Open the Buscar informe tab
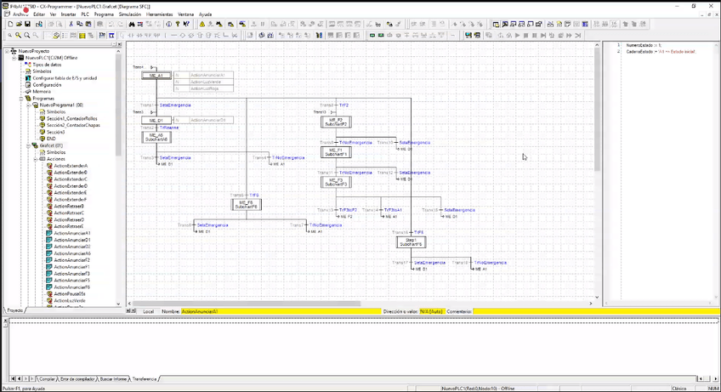This screenshot has width=721, height=392. click(x=112, y=378)
